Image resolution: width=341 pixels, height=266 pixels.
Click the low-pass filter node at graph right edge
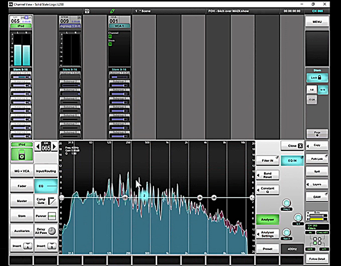pos(252,198)
